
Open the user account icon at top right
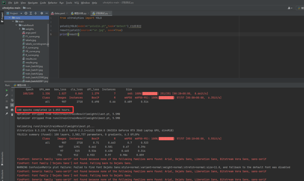pos(290,8)
